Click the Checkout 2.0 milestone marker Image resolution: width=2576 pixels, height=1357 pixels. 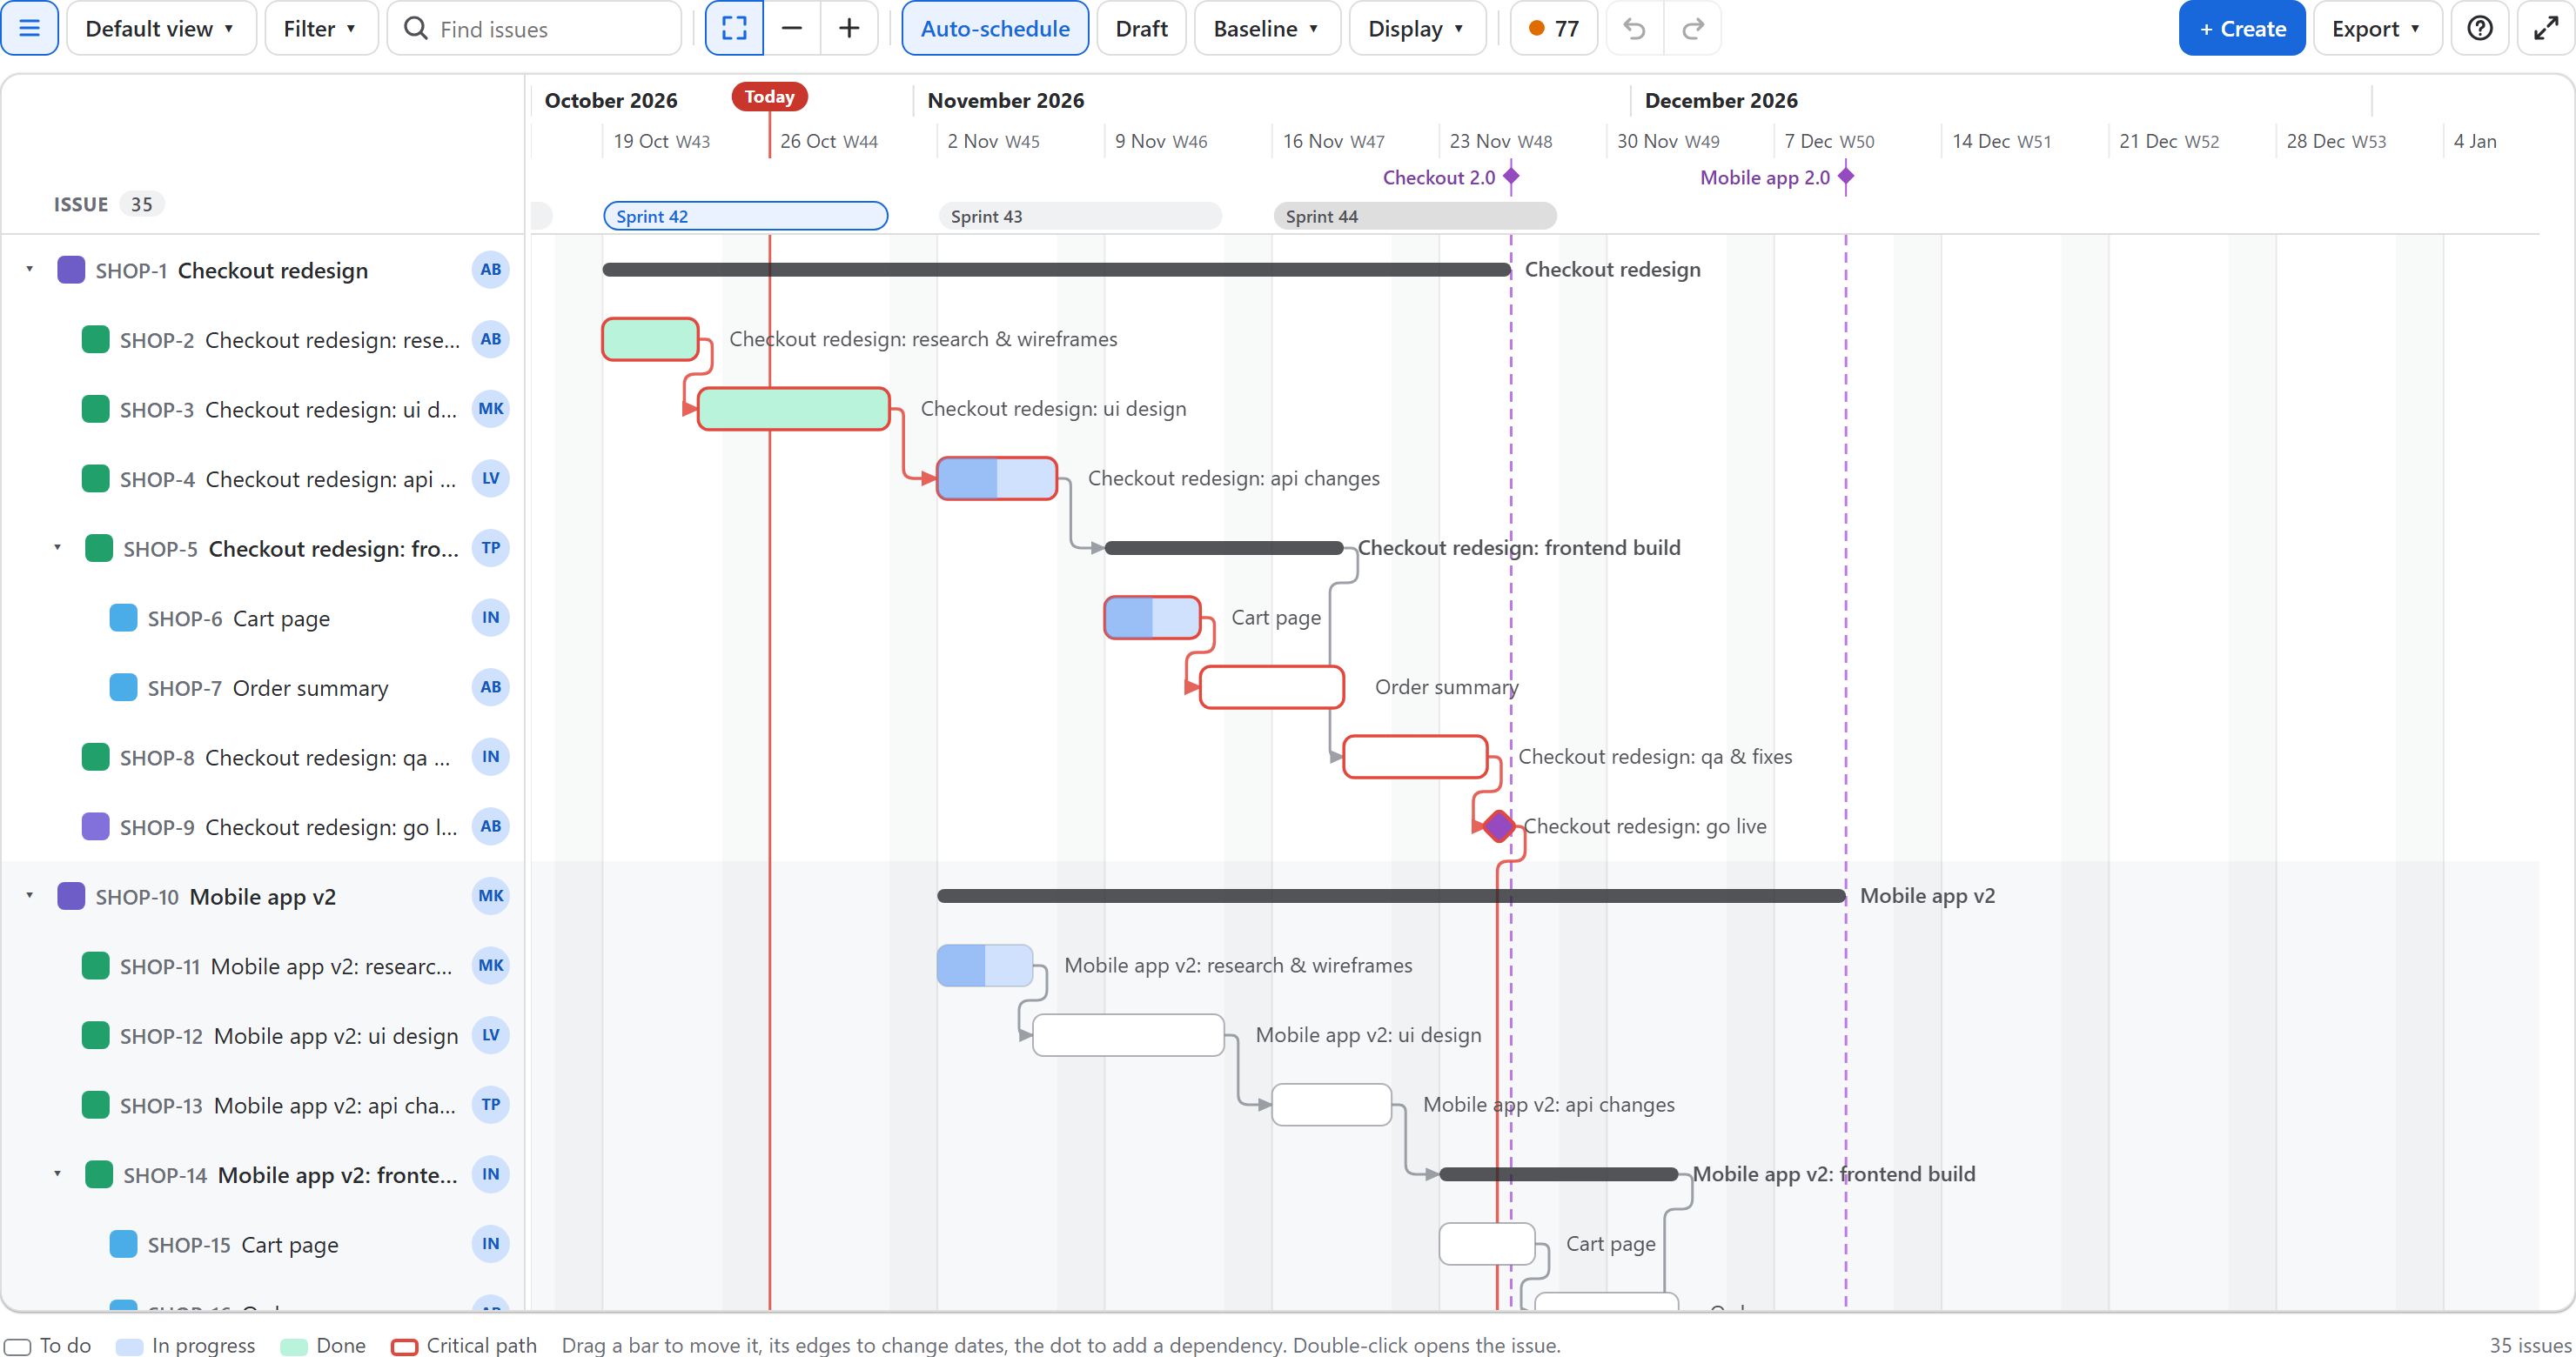point(1512,177)
